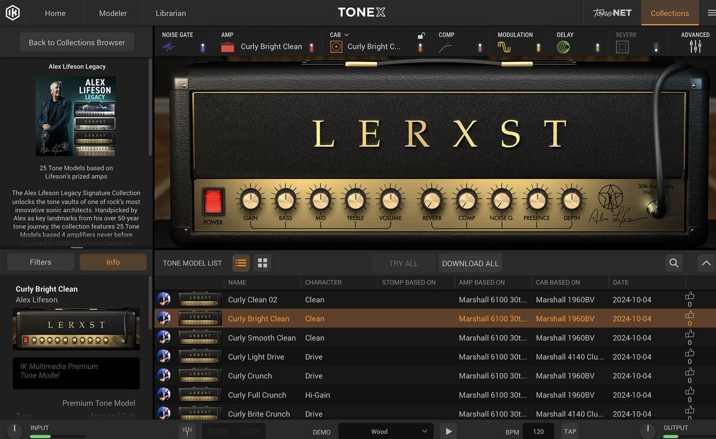
Task: Click the DOWNLOAD ALL button
Action: pos(470,263)
